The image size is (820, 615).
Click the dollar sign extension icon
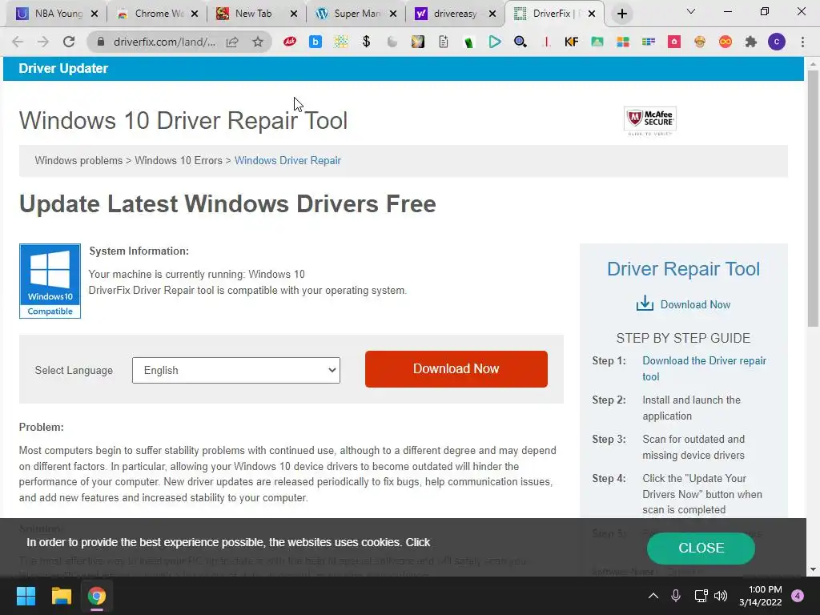(x=367, y=42)
